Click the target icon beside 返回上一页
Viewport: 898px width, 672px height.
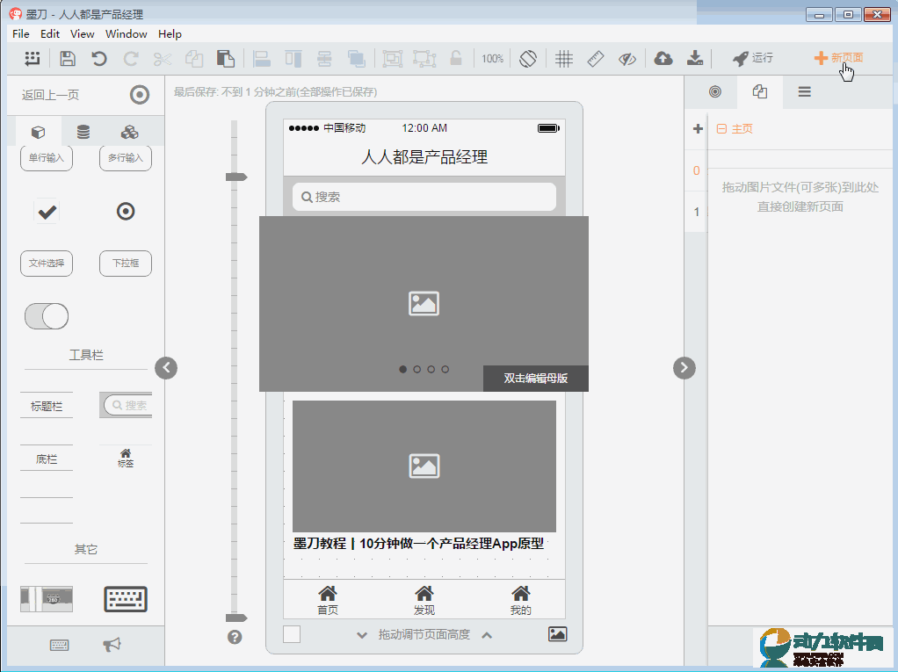pos(139,95)
